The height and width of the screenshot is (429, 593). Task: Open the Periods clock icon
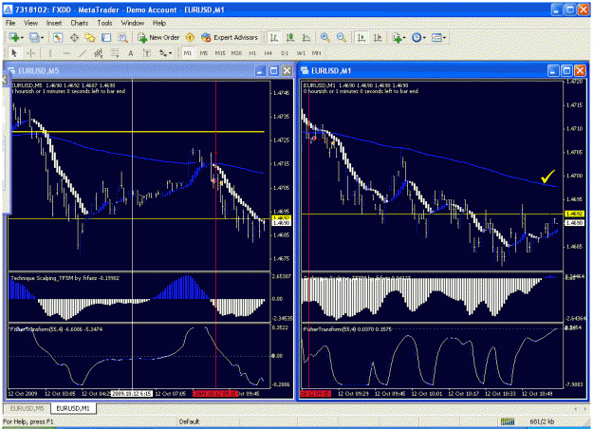point(417,37)
